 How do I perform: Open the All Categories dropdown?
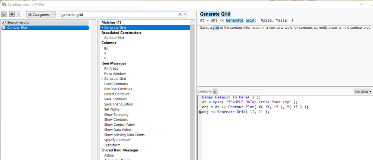[x=41, y=15]
